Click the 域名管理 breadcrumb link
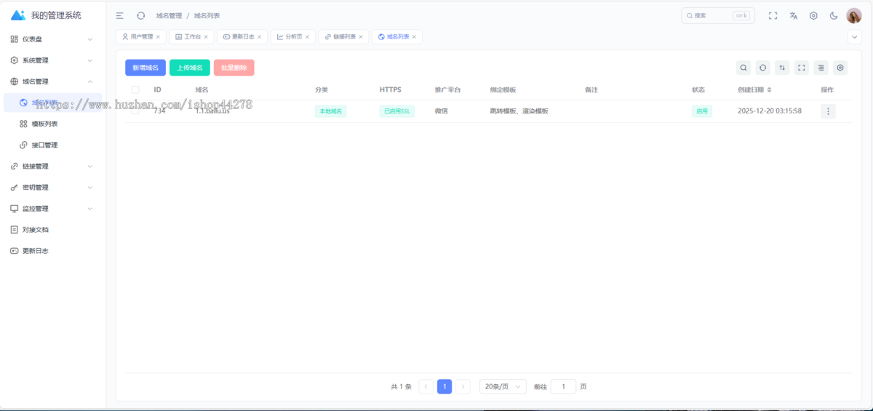Viewport: 873px width, 411px height. point(169,15)
